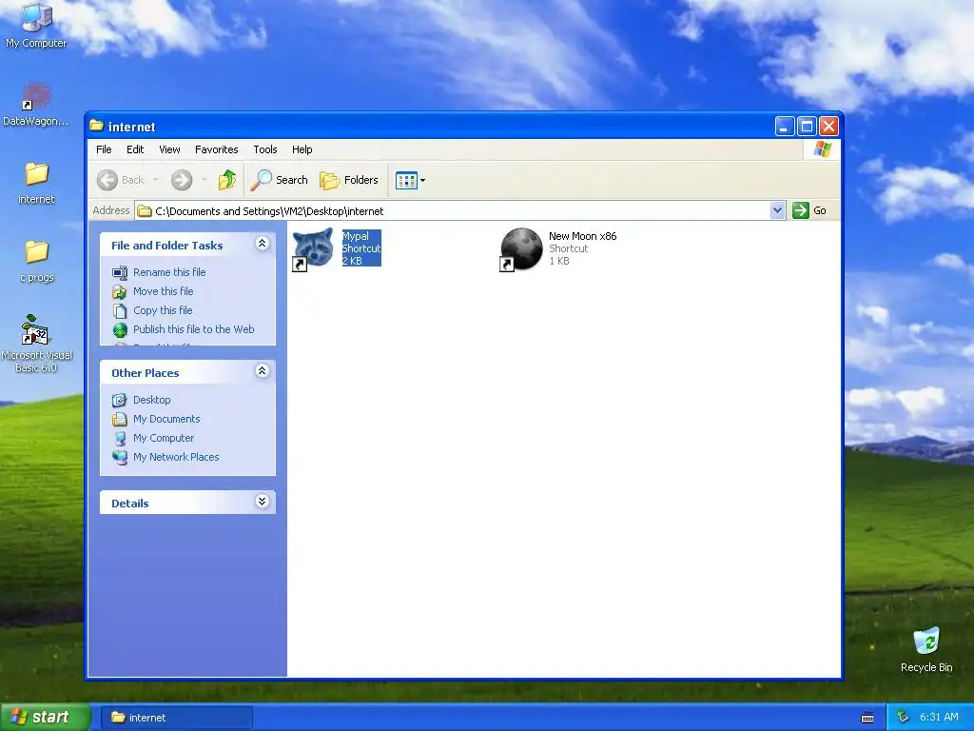Click the Windows flag logo throbber
The image size is (974, 731).
(822, 149)
